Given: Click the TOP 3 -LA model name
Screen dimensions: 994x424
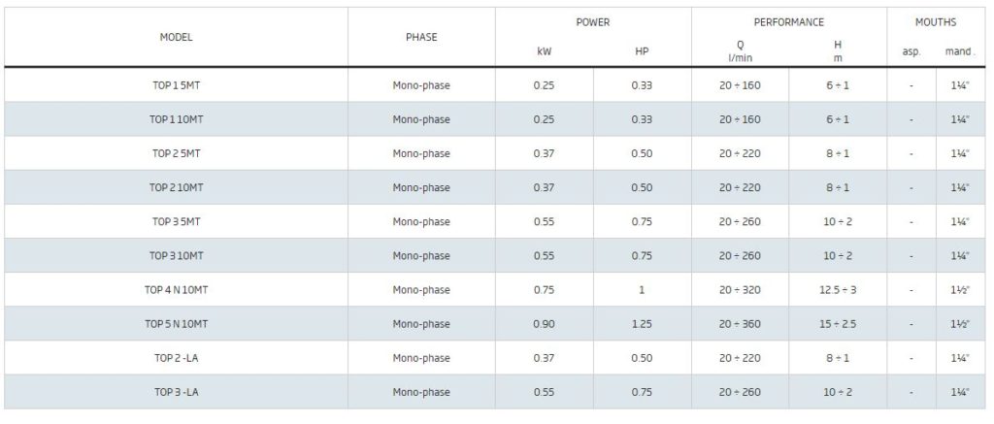Looking at the screenshot, I should [176, 392].
